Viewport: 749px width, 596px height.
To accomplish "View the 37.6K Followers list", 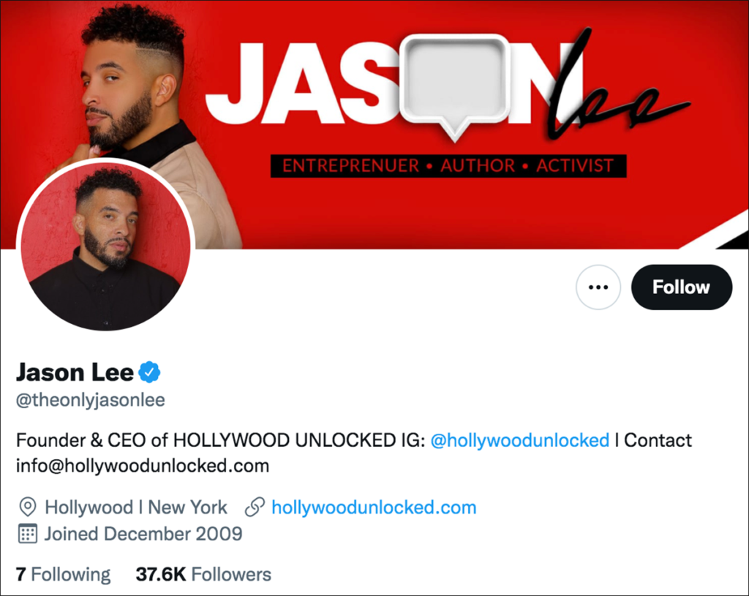I will point(203,574).
